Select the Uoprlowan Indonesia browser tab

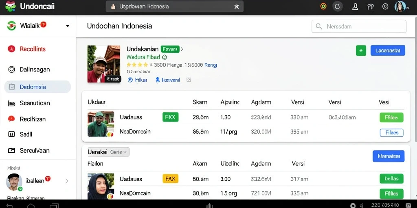pos(174,6)
